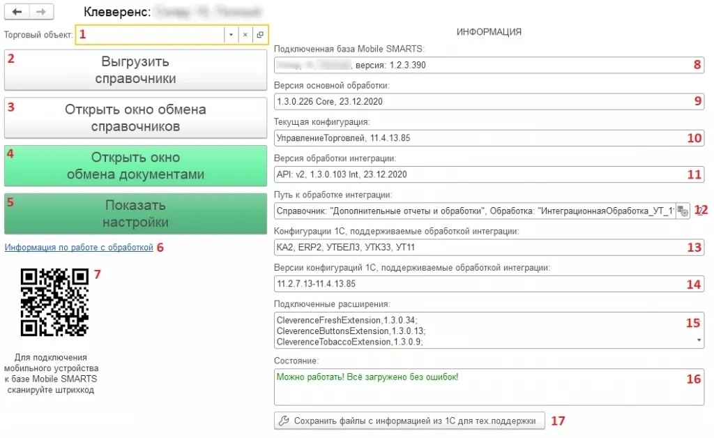The width and height of the screenshot is (714, 438).
Task: Click the Подключенная база Mobile SMARTS label
Action: click(x=349, y=50)
